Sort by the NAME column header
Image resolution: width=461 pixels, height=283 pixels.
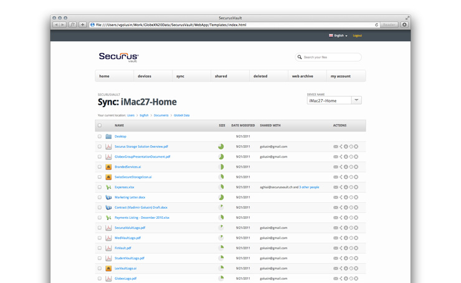119,125
